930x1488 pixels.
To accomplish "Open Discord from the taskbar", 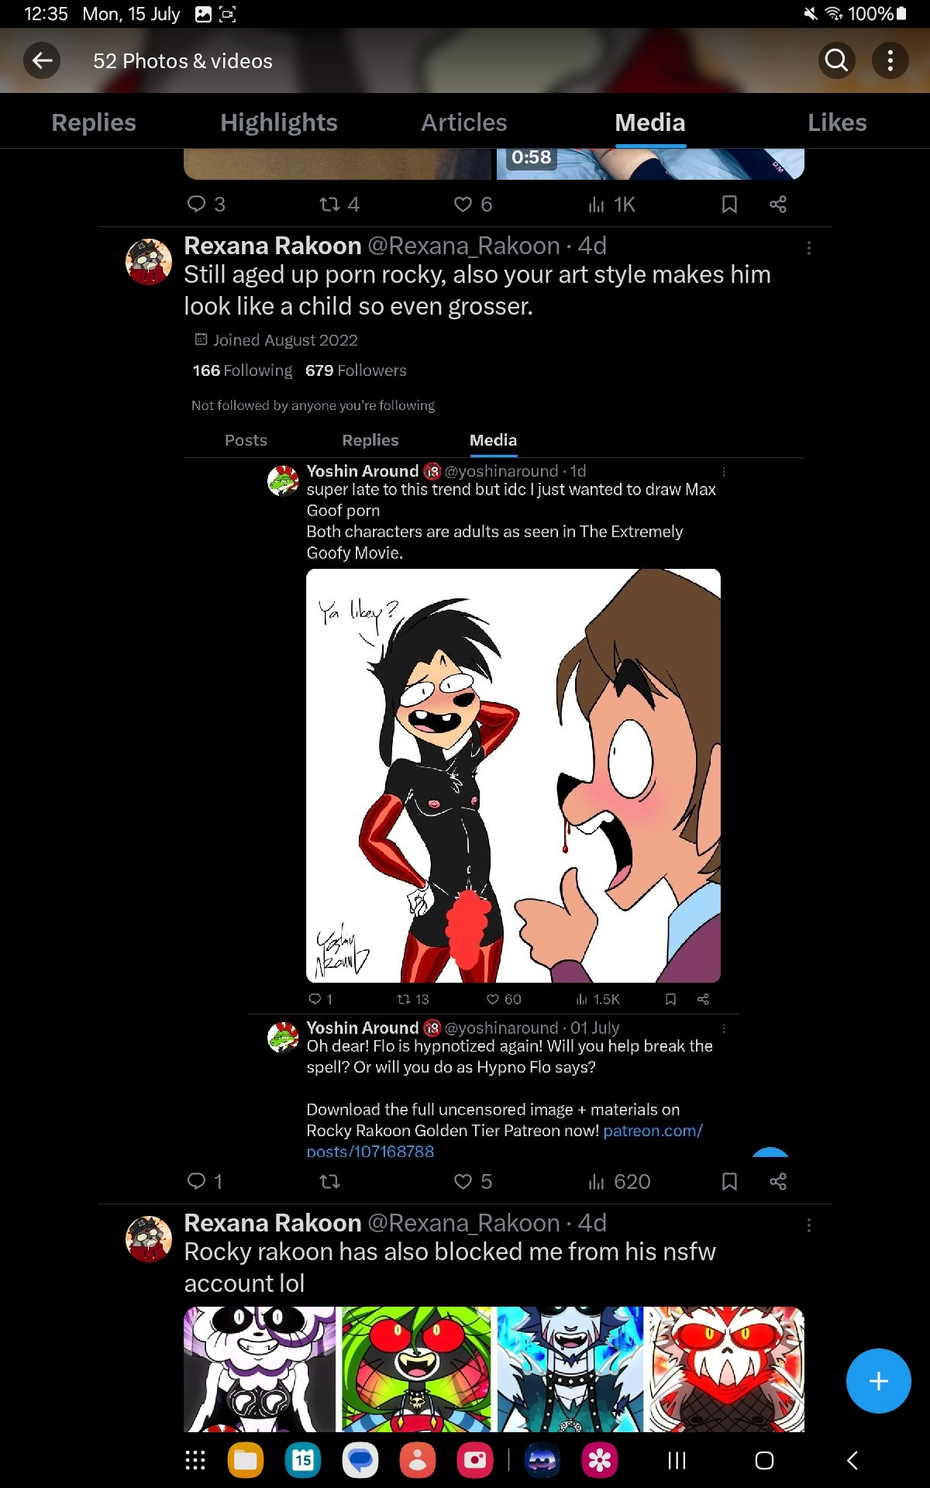I will 542,1461.
